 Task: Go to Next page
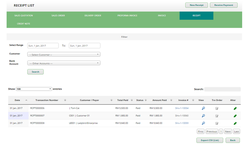pos(228,131)
